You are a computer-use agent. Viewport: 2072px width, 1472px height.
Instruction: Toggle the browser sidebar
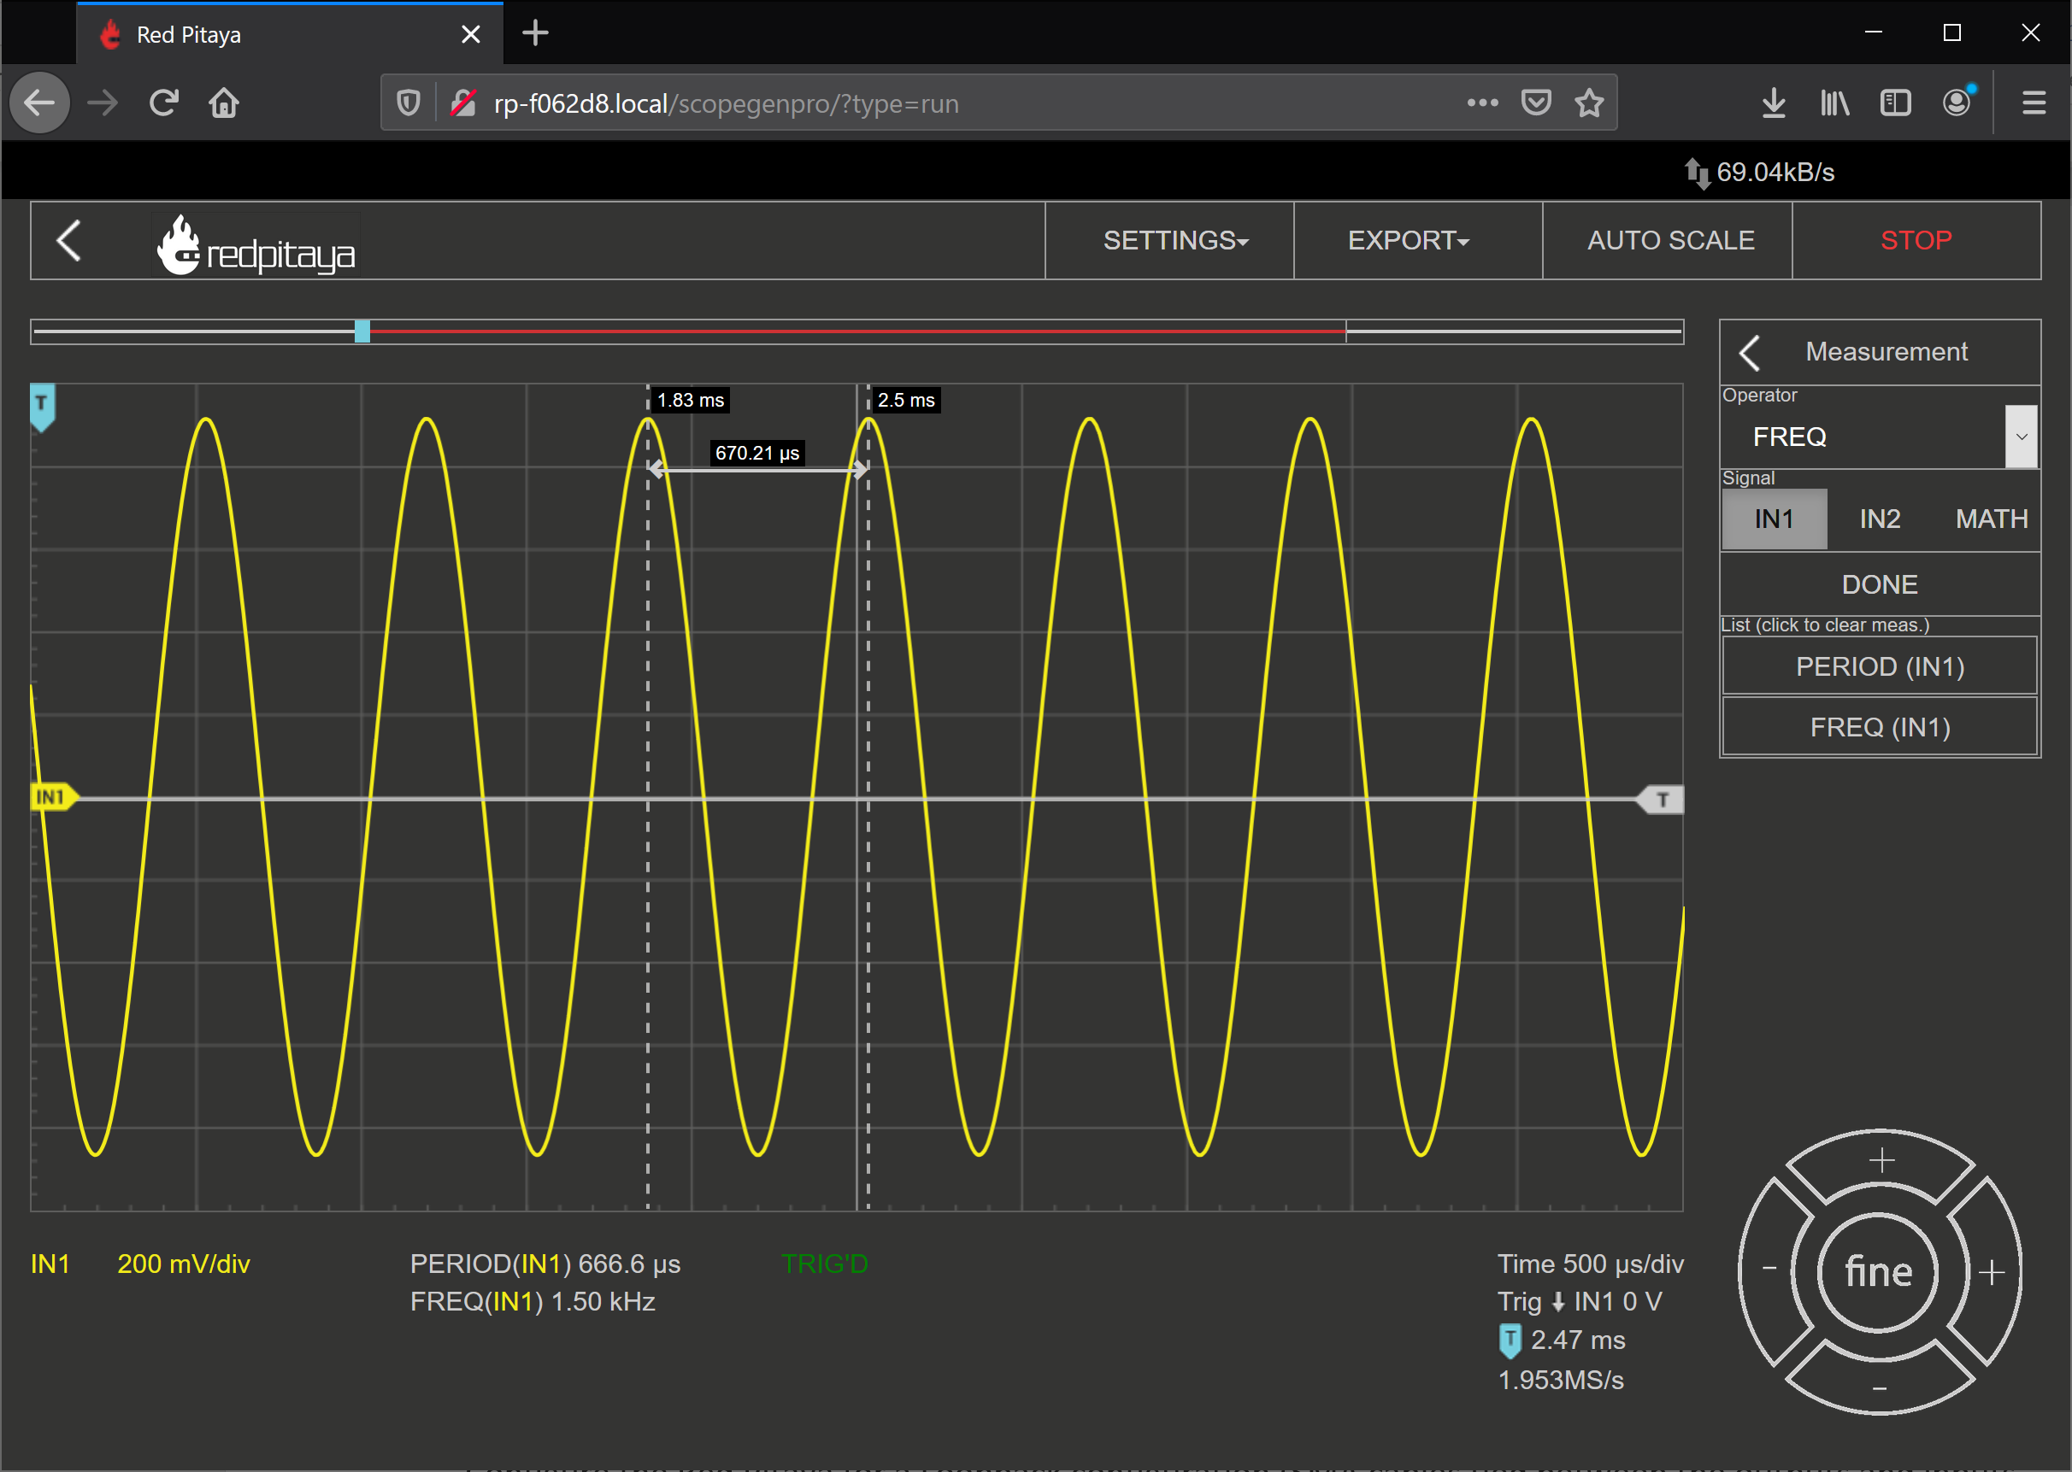[1895, 103]
